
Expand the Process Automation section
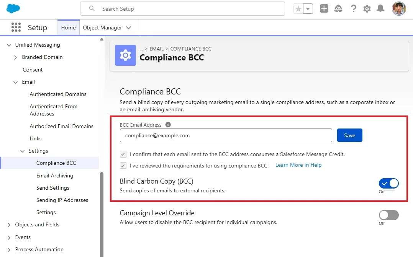9,250
